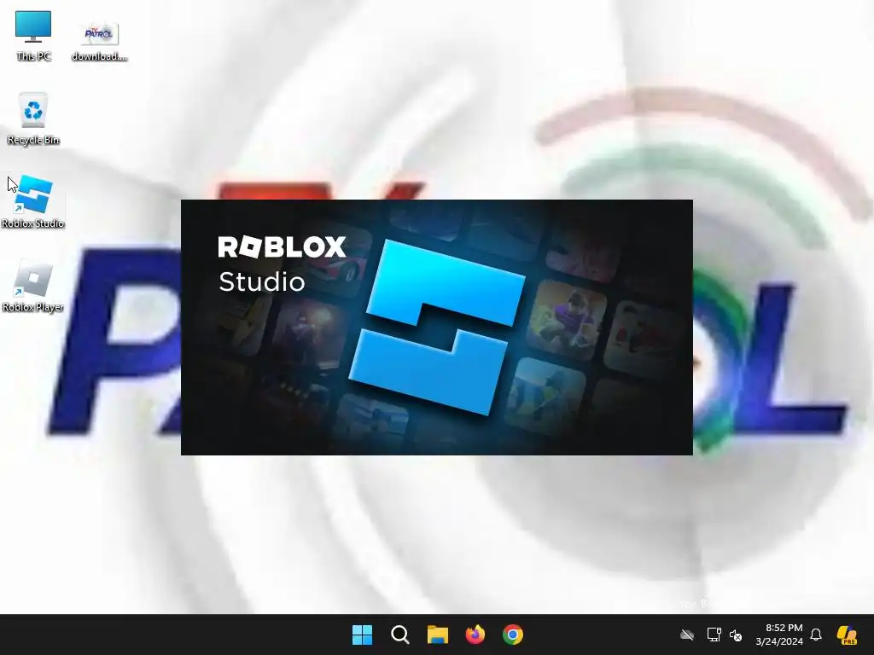This screenshot has width=874, height=655.
Task: Select the Roblox Studio desktop shortcut
Action: point(33,201)
